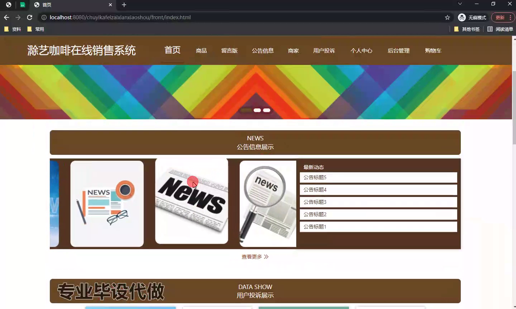Open the 留言版 navigation item

[x=229, y=50]
